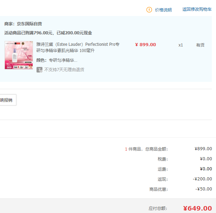Click the 不支持7天无理由退货 text
Screen dimensions: 216x213
[64, 70]
